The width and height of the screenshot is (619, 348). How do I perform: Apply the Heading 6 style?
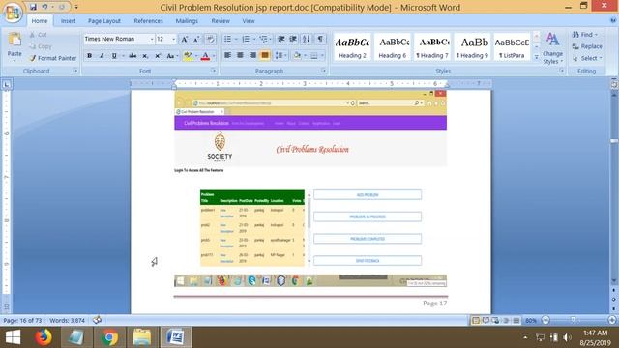point(393,47)
